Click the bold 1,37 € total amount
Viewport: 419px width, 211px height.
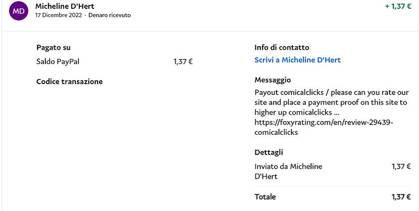point(401,197)
